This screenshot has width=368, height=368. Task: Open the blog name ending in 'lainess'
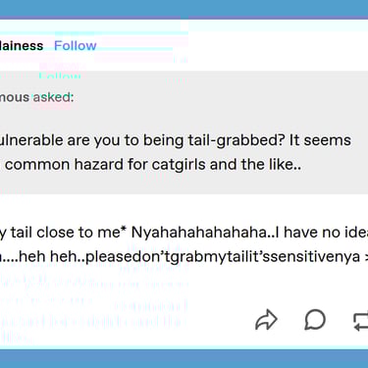pos(22,45)
